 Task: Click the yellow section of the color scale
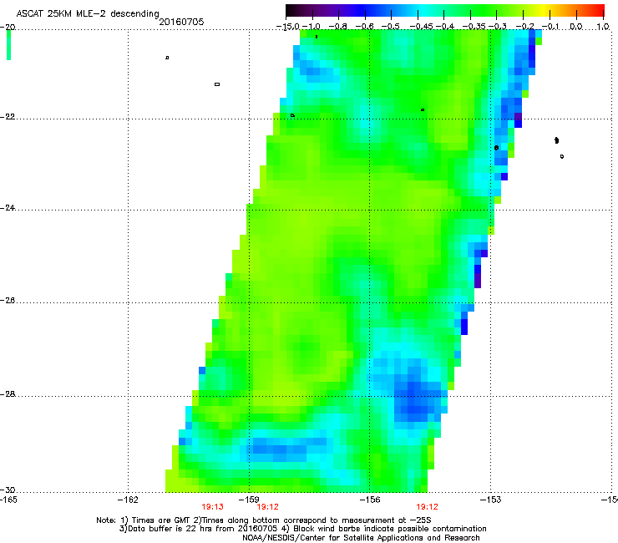(543, 10)
